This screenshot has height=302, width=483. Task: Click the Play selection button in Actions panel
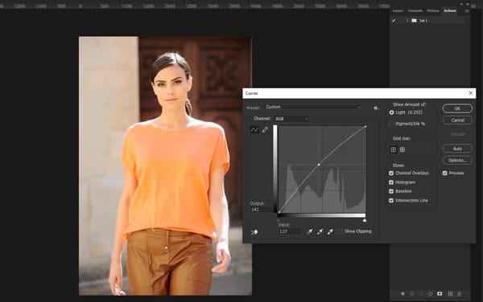pyautogui.click(x=421, y=294)
